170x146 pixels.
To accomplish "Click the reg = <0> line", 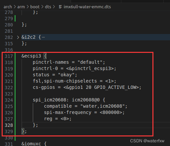I will click(58, 119).
